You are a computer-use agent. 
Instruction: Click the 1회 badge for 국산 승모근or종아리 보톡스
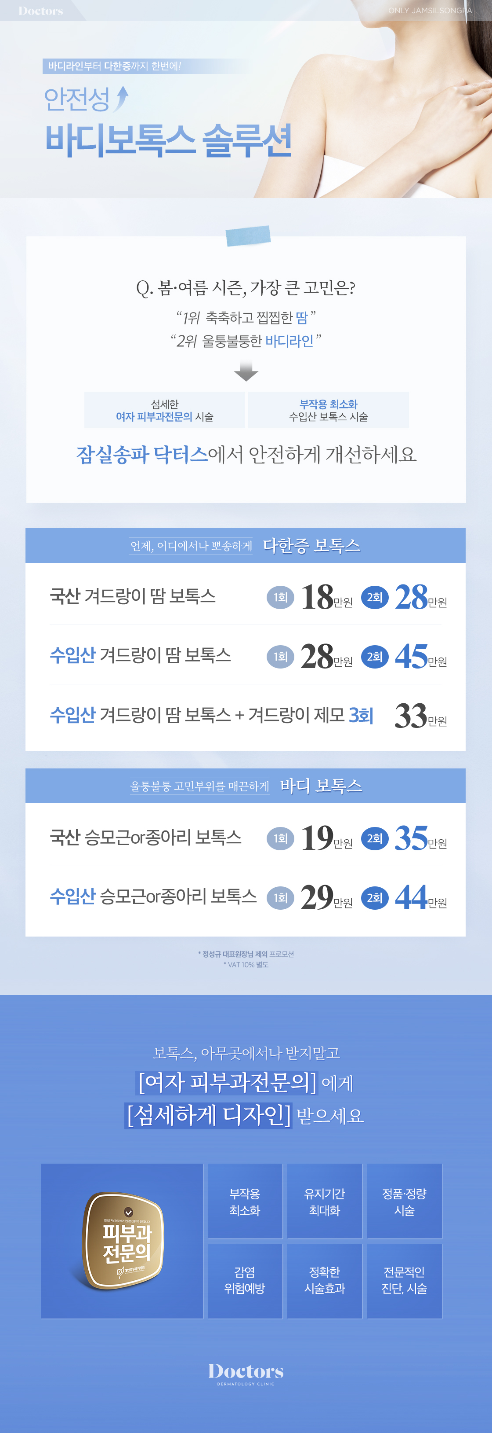[280, 838]
